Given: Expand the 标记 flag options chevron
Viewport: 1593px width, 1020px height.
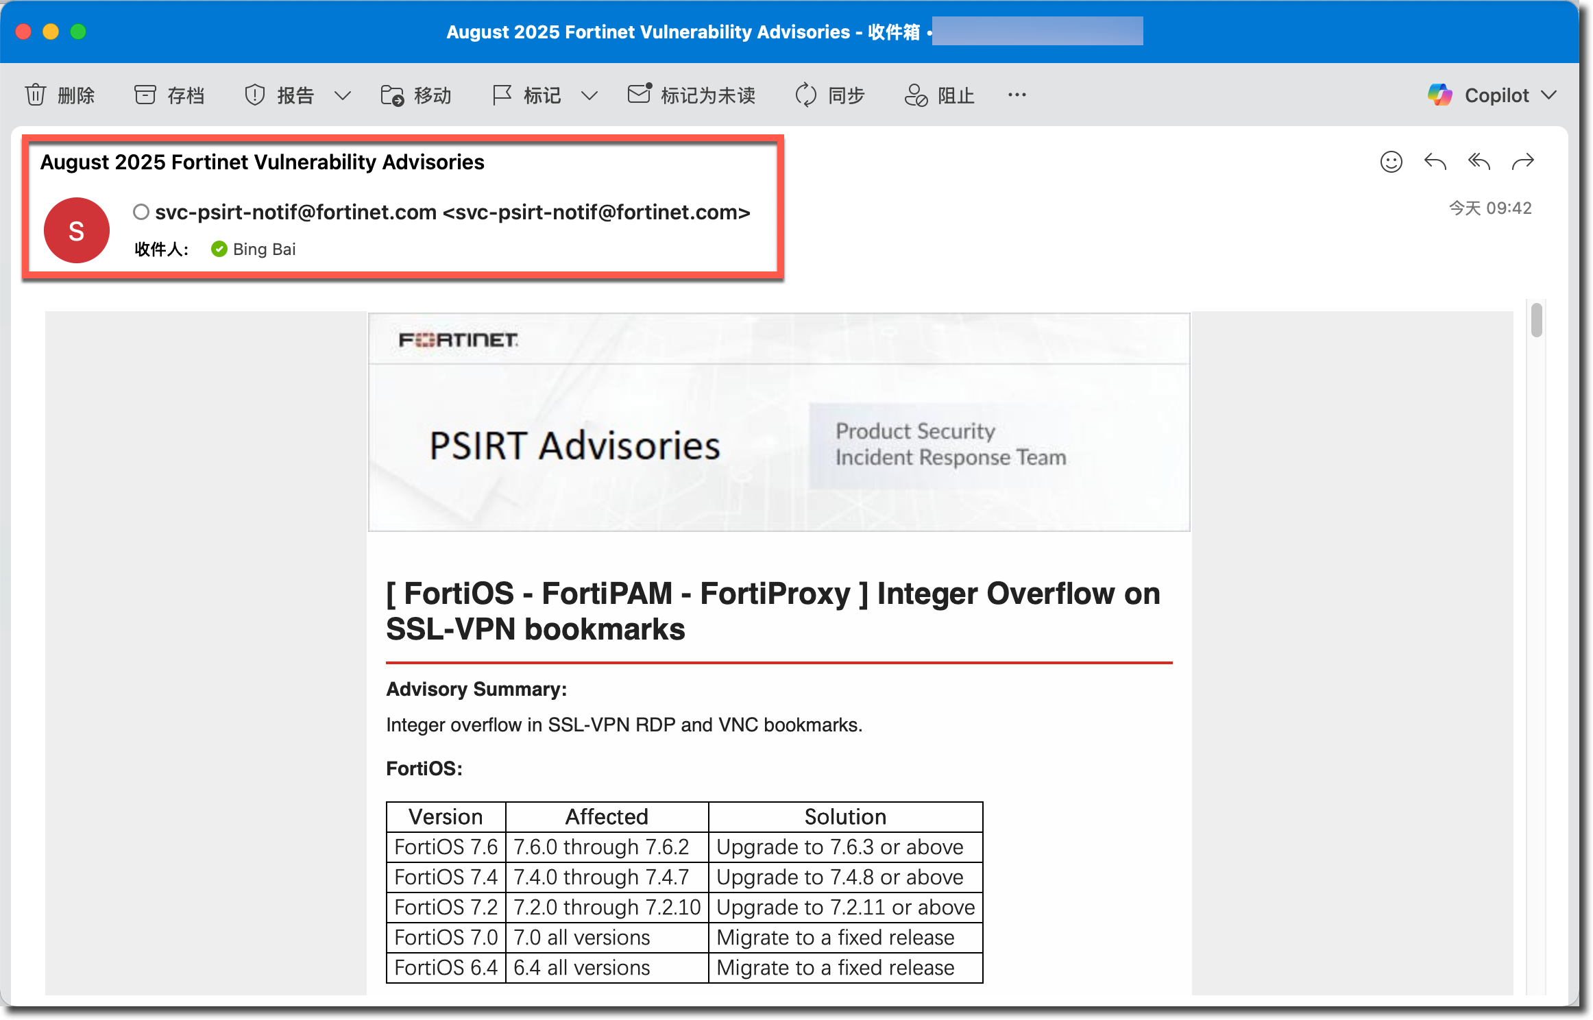Looking at the screenshot, I should [589, 95].
